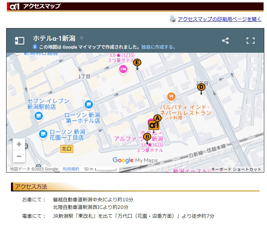This screenshot has height=227, width=267.
Task: Click 地図データ ©2025 Google attribution
Action: pyautogui.click(x=34, y=169)
